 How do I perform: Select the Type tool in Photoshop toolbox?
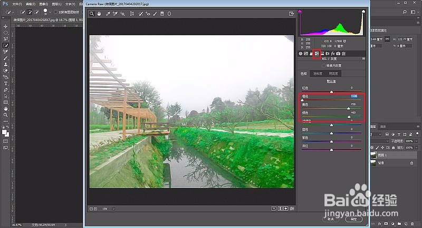coord(5,84)
